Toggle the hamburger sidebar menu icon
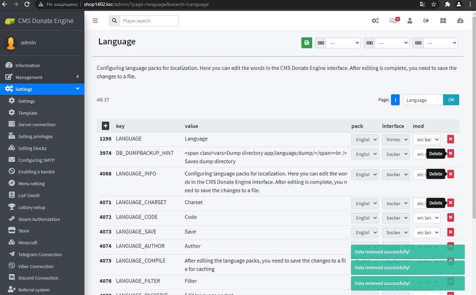The image size is (476, 295). [95, 21]
